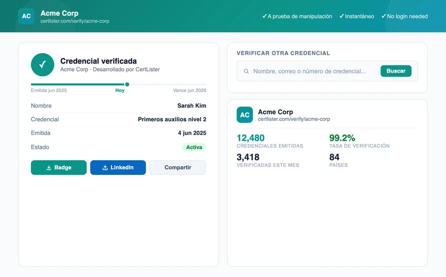This screenshot has height=277, width=446.
Task: Click 'TASA DE VERIFICACIÓN' label
Action: click(359, 146)
